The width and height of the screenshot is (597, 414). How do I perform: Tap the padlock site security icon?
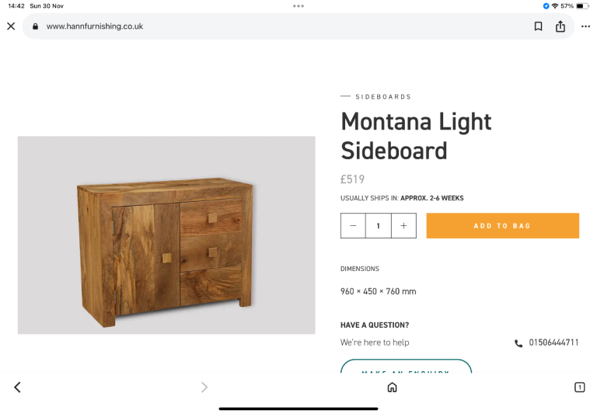point(35,26)
